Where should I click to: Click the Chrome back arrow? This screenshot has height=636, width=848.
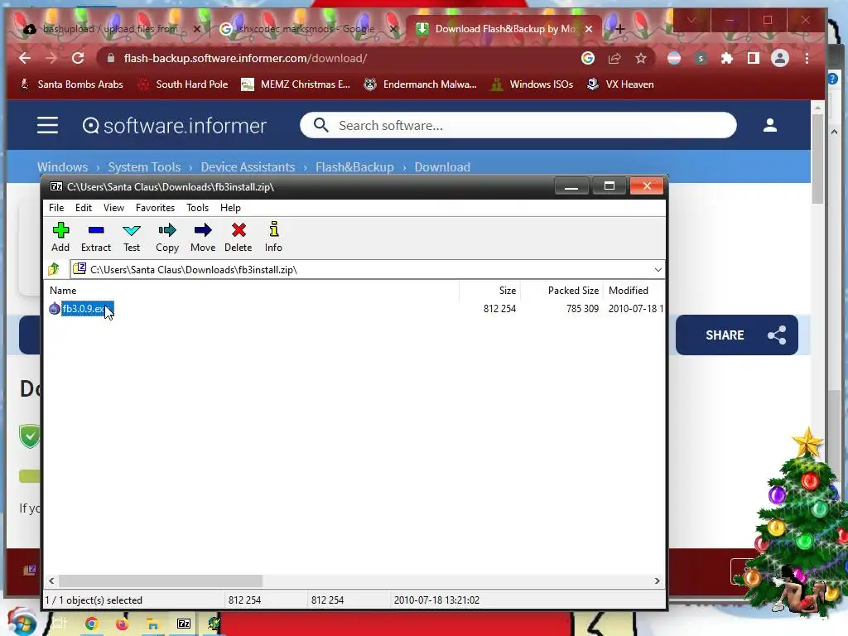24,59
